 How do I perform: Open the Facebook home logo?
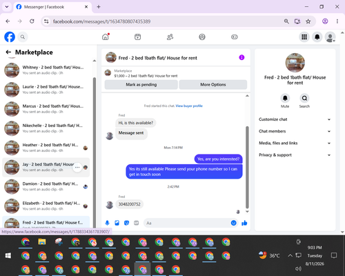10,37
